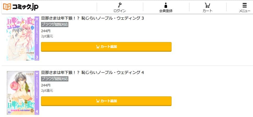Image resolution: width=253 pixels, height=117 pixels.
Task: Click the member registration person icon
Action: point(166,5)
